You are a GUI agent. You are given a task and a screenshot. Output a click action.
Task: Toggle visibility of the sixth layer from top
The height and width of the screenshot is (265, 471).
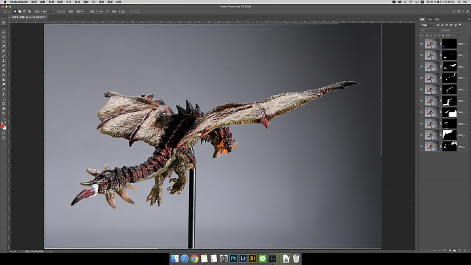point(421,101)
